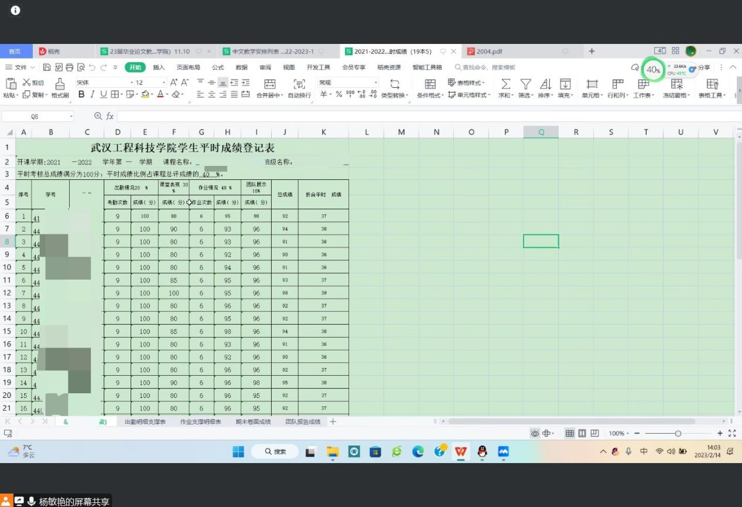
Task: Click the Merge and Center (合并居中) icon
Action: pyautogui.click(x=269, y=84)
